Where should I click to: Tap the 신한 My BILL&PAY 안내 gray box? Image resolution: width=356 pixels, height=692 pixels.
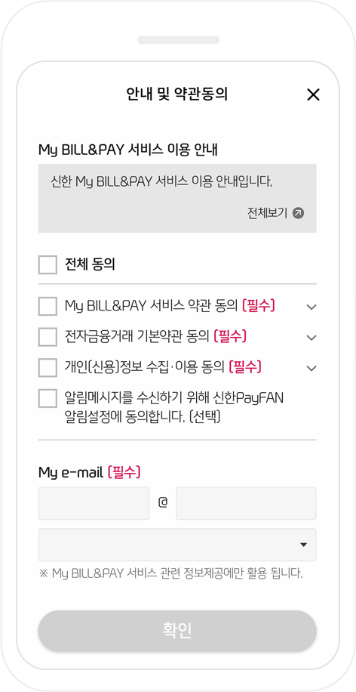coord(177,198)
